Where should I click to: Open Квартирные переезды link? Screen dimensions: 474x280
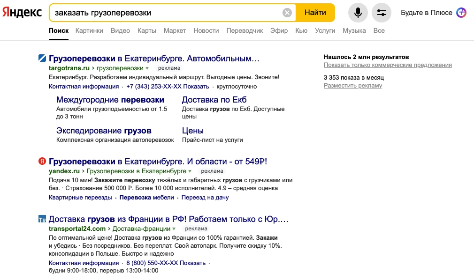(80, 198)
